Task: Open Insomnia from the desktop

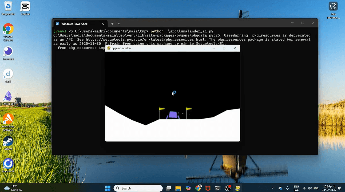Action: point(8,51)
